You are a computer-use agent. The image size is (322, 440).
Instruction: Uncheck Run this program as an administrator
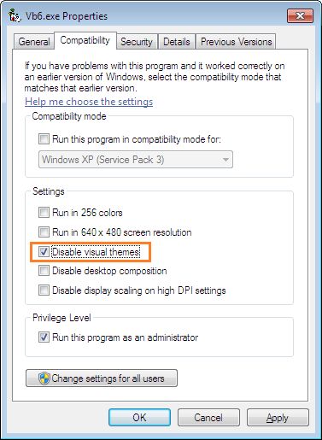pos(44,337)
